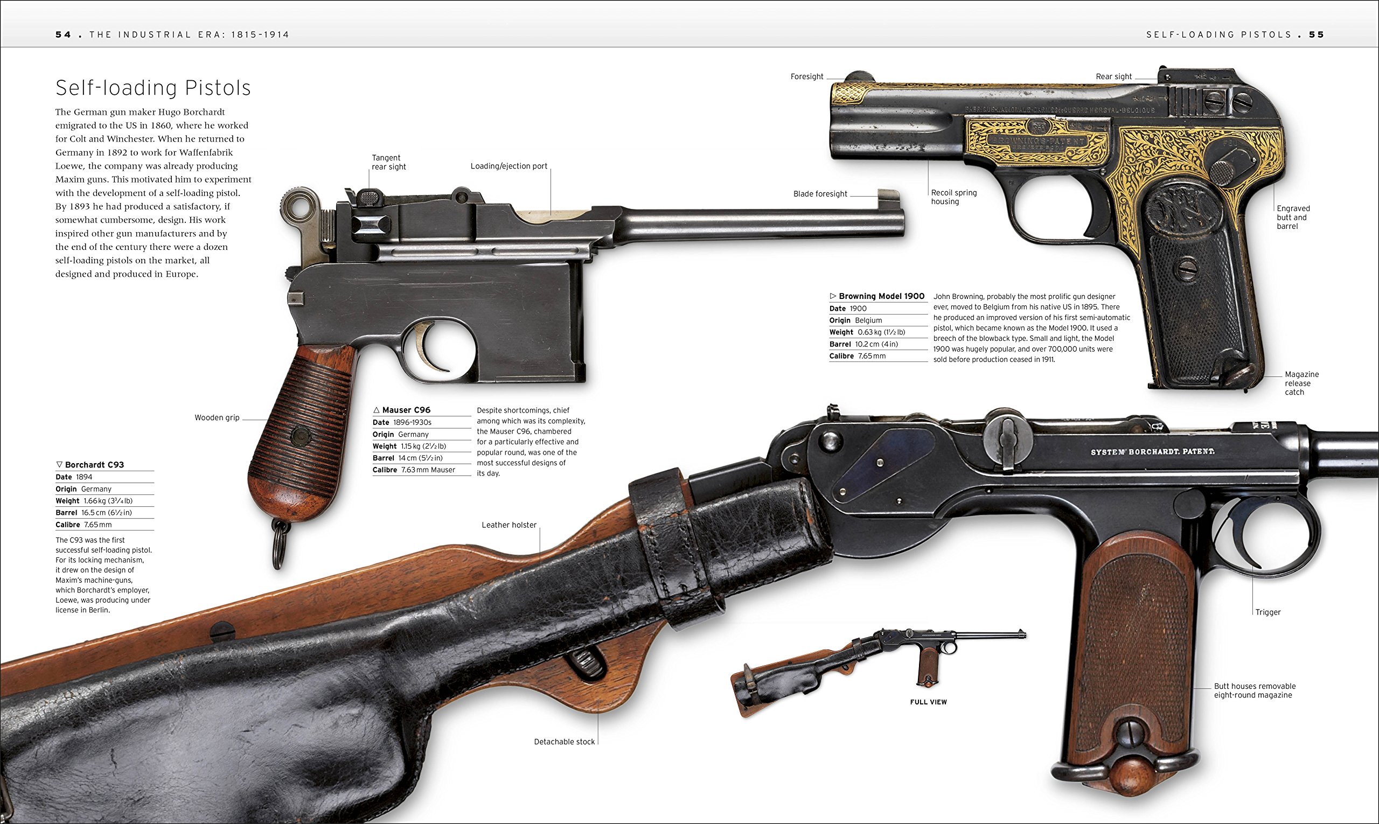Click page number 55 in the header
Viewport: 1379px width, 824px height.
pos(1316,34)
